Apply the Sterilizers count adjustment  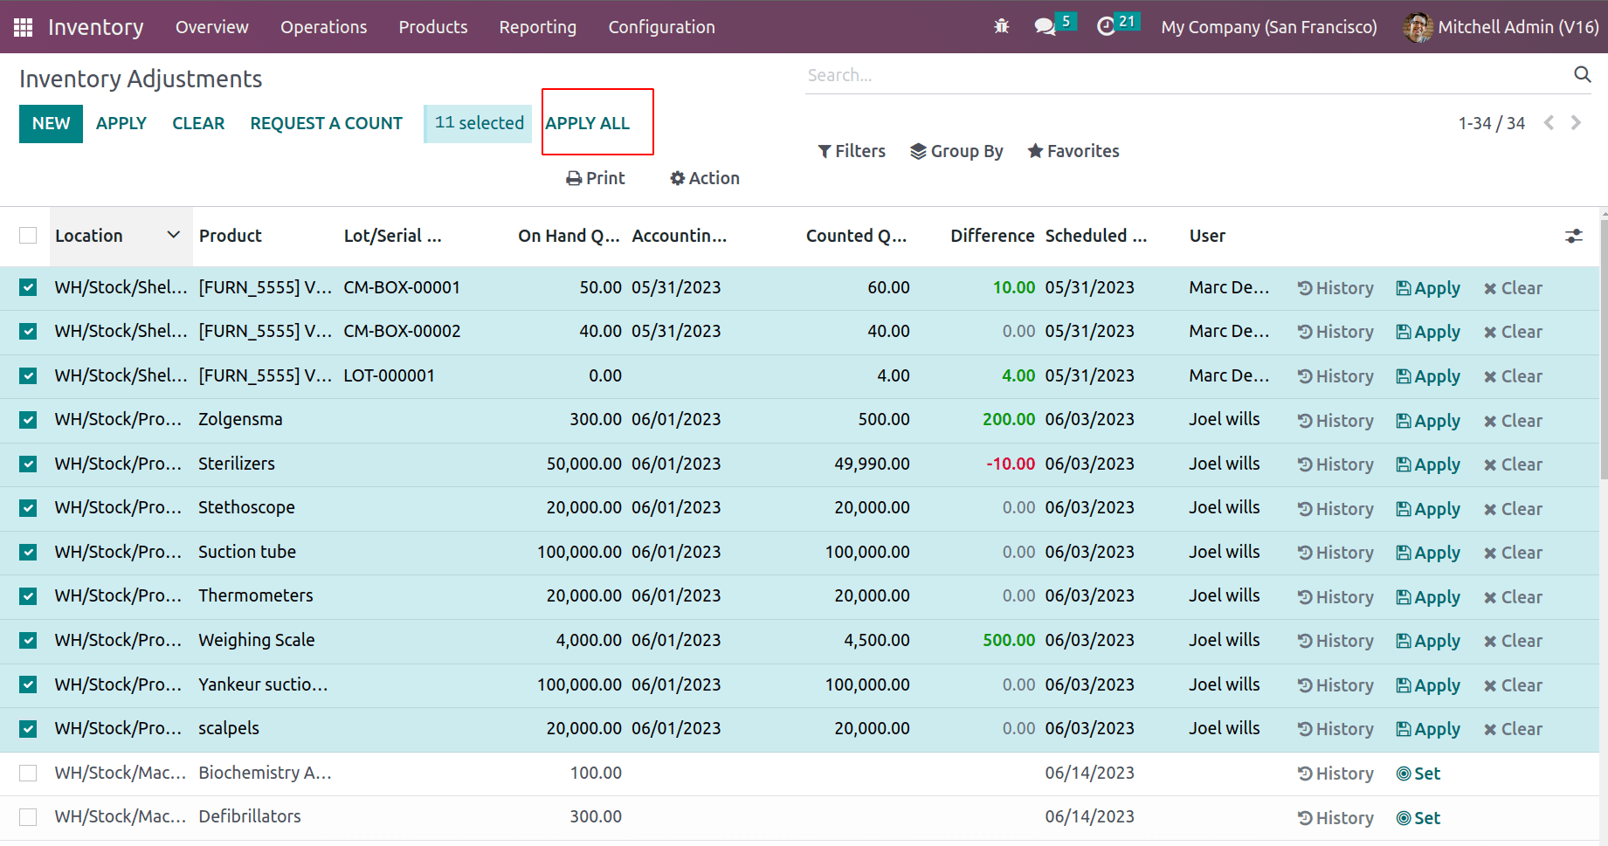click(1428, 464)
